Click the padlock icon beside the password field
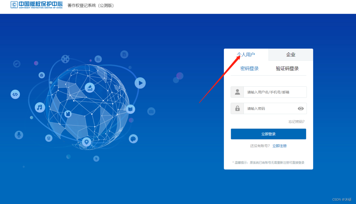Screen dimensions: 356x204 237,108
